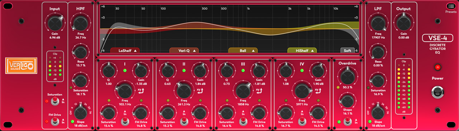Open the LoShelf filter type dropdown

(125, 51)
